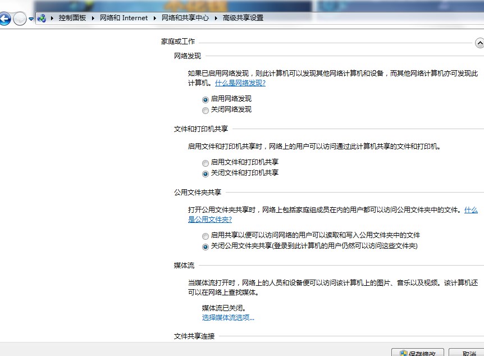The image size is (484, 356).
Task: Click the 公用文件夹共享 heading text
Action: coord(198,193)
